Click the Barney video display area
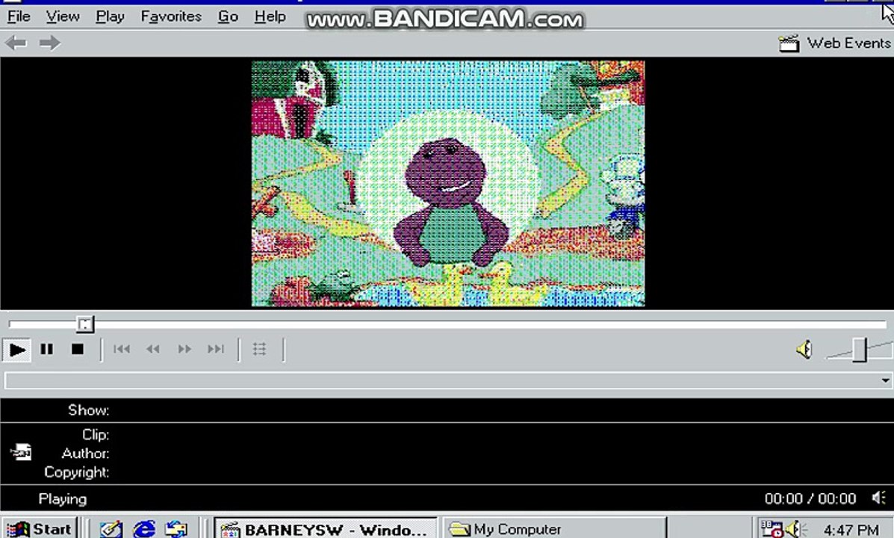 [x=448, y=184]
